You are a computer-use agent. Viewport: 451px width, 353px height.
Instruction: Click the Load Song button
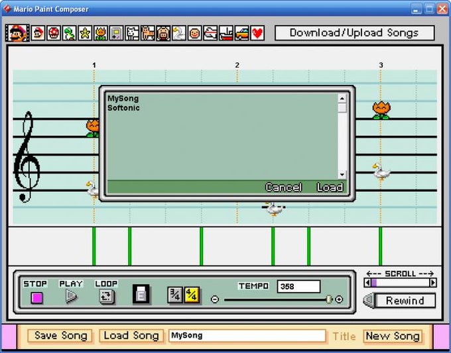point(131,336)
